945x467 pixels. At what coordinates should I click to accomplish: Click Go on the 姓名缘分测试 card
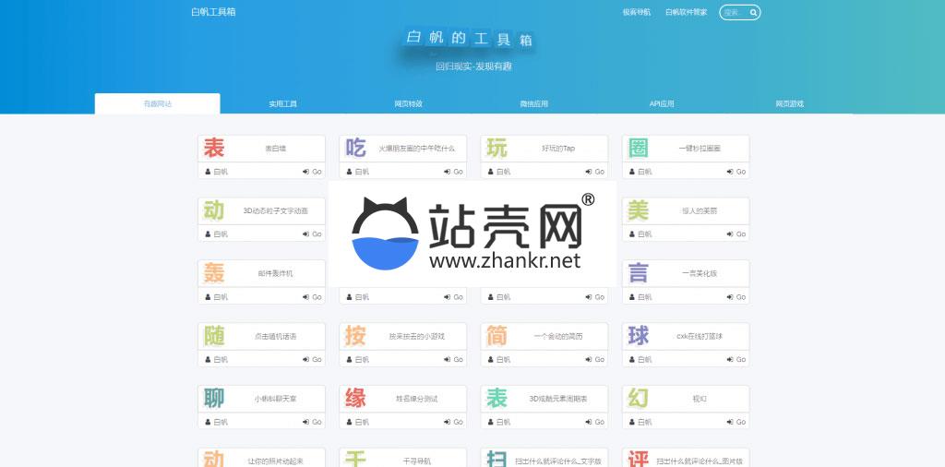click(x=454, y=423)
